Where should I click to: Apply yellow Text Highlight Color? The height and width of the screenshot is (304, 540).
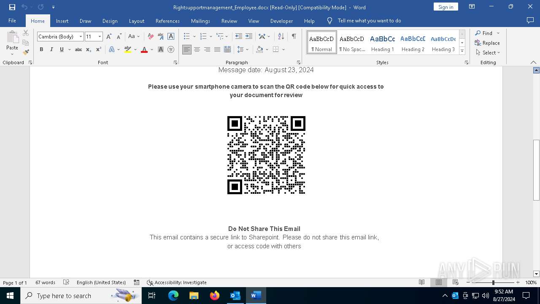128,49
